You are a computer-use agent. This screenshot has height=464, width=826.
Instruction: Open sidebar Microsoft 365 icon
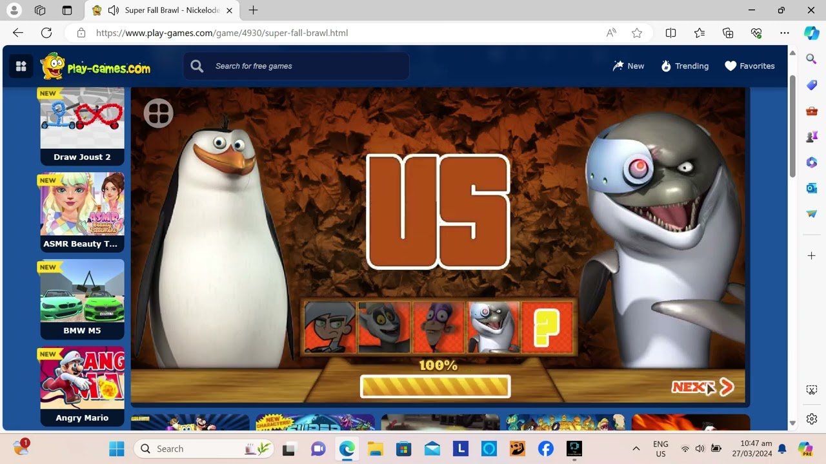[812, 162]
